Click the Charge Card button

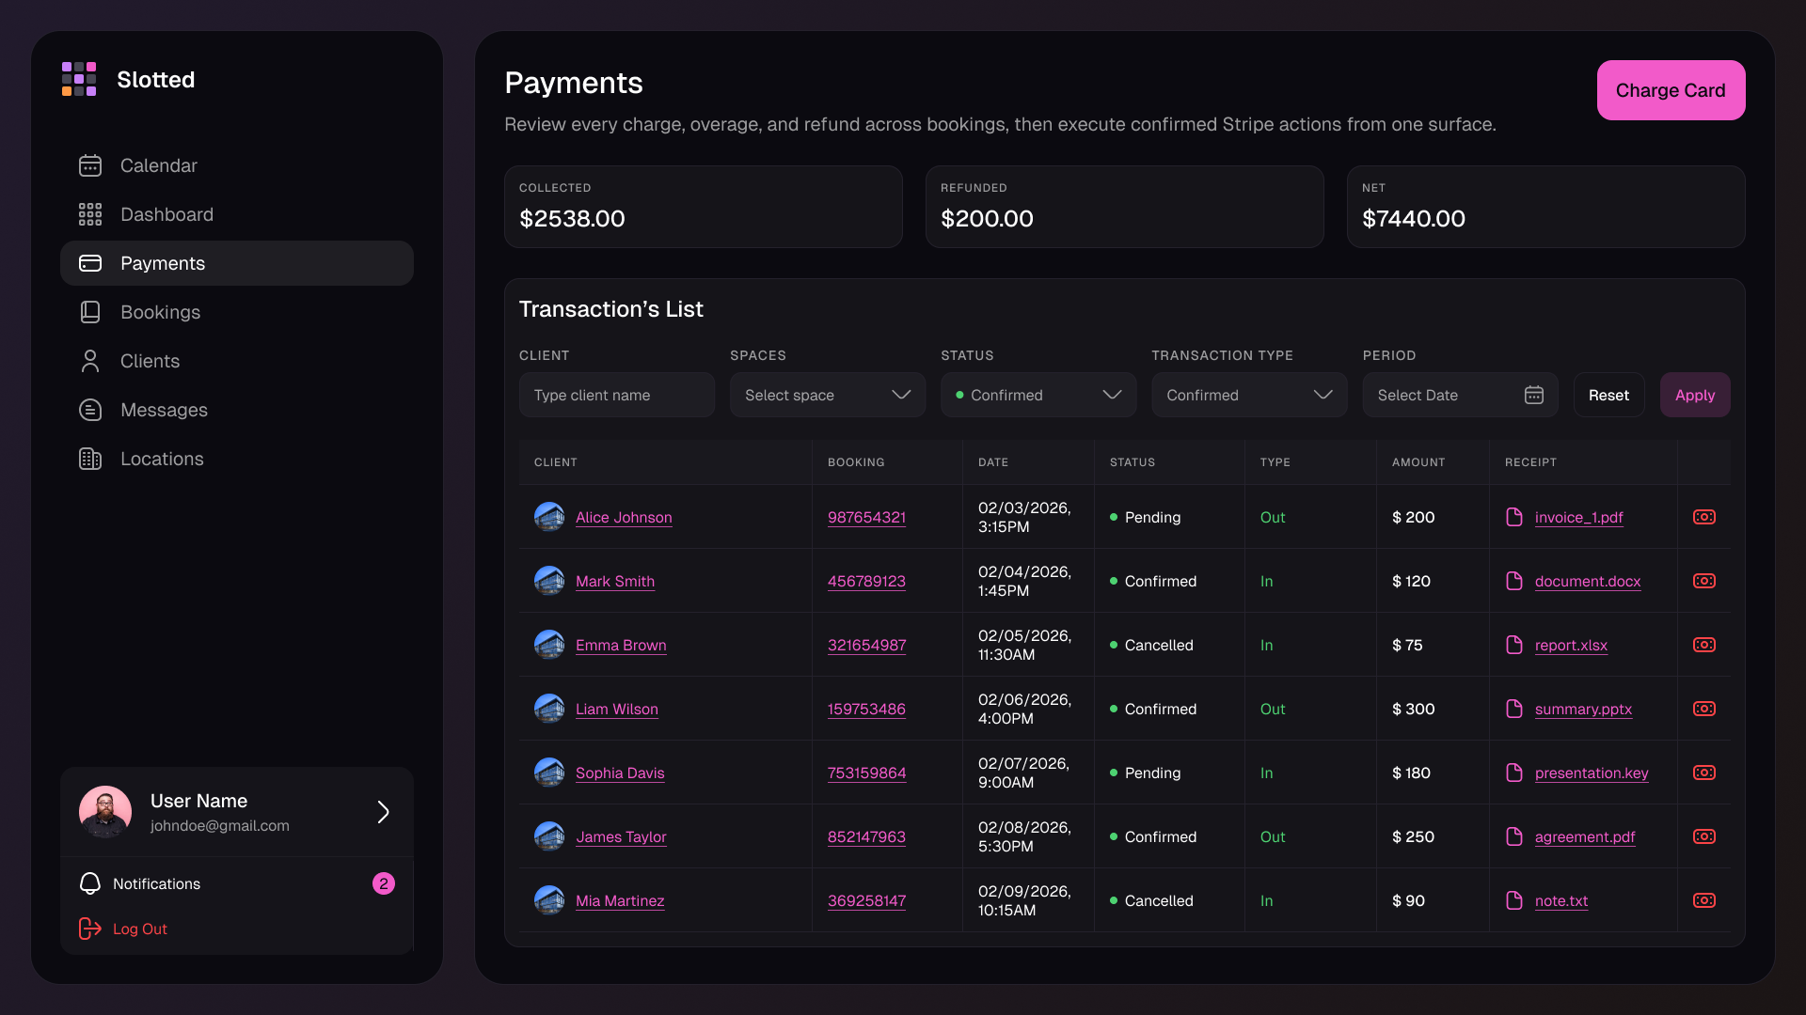click(x=1671, y=90)
